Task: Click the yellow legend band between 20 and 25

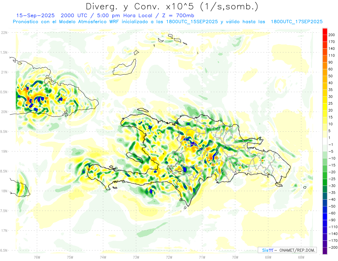Action: click(x=325, y=107)
